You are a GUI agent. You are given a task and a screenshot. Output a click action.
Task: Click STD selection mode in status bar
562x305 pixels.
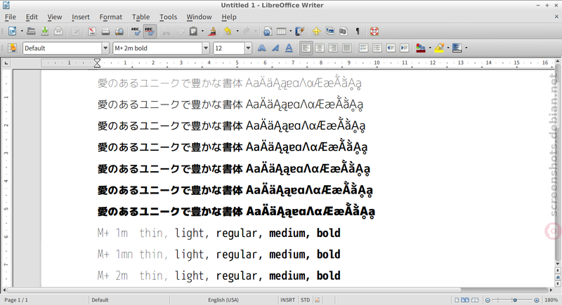(x=305, y=300)
